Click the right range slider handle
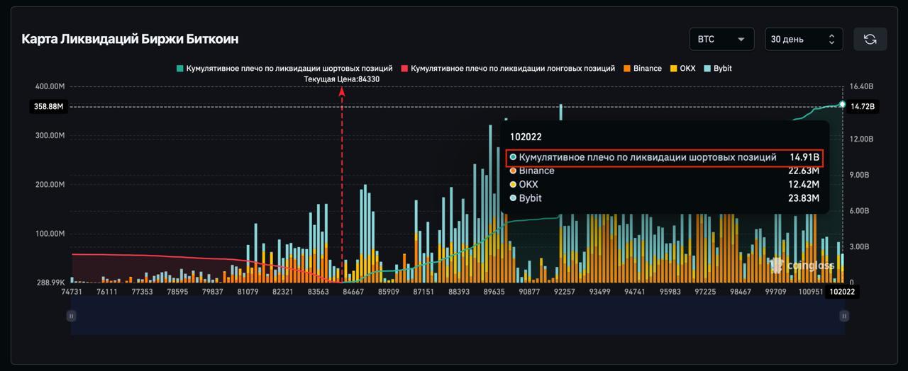The image size is (908, 371). (x=843, y=316)
